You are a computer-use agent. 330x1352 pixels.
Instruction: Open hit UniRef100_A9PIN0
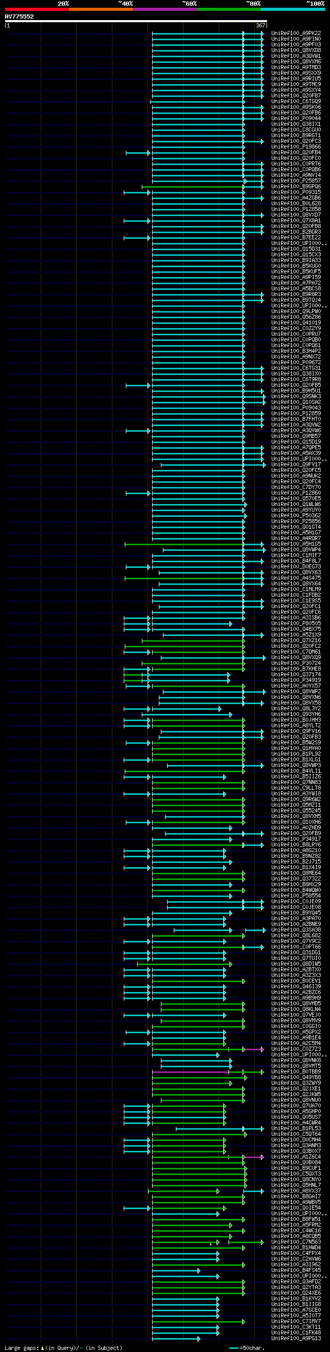point(296,39)
